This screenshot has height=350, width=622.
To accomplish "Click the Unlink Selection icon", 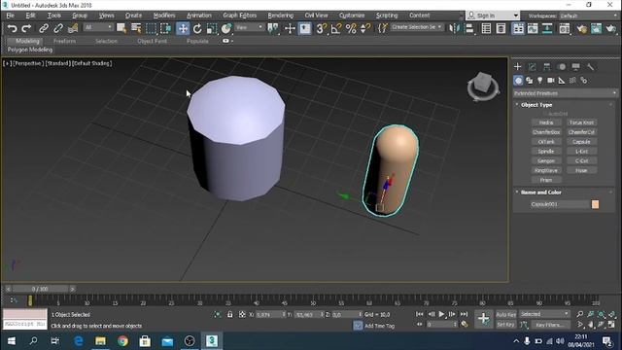I will click(x=58, y=28).
